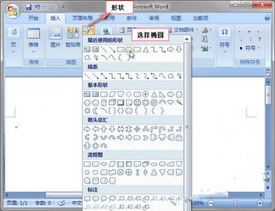275x211 pixels.
Task: Open the 插入 tab
Action: (x=56, y=18)
